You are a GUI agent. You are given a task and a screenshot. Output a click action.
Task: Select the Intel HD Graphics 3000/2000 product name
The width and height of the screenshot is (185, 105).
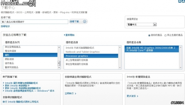point(152,49)
